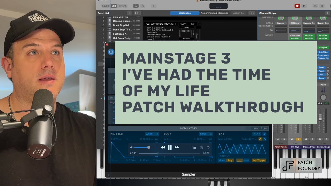Click the quick help question button
331x186 pixels.
coord(142,6)
